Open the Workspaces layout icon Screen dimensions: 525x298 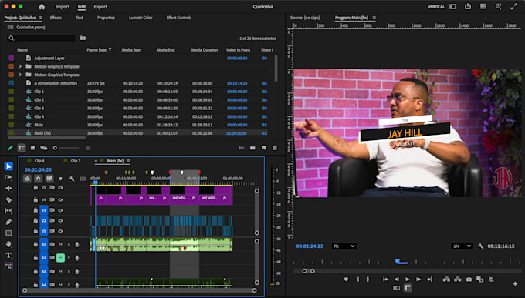point(452,7)
